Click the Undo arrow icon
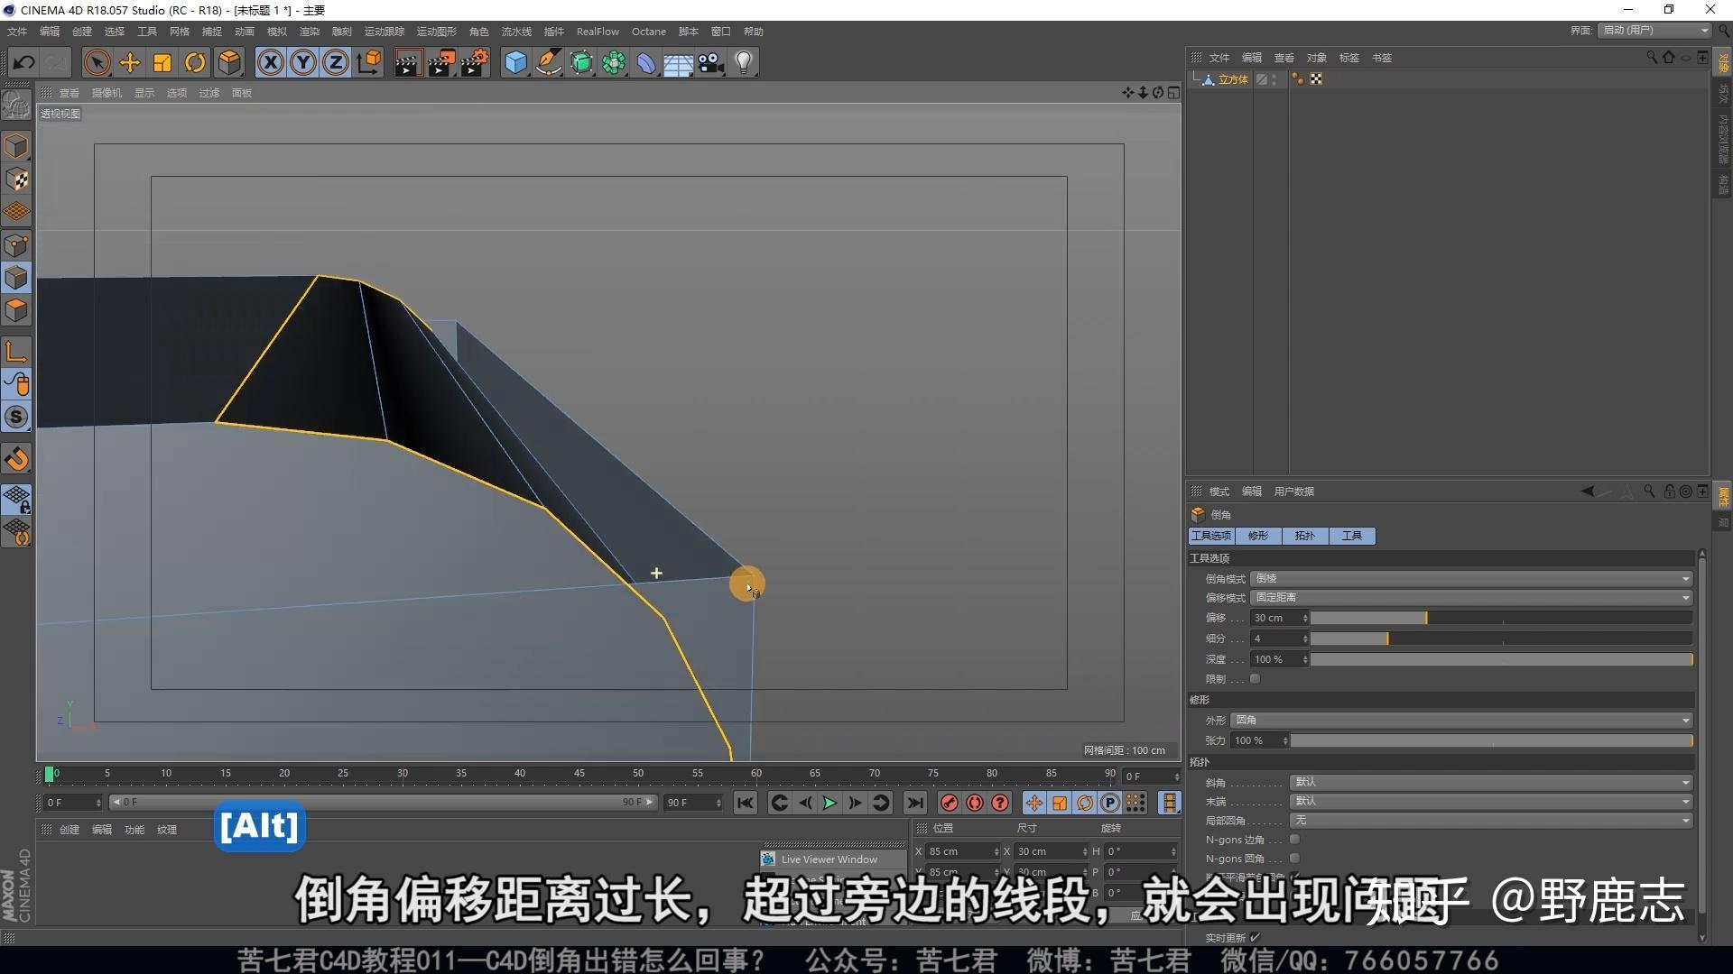This screenshot has width=1733, height=974. pos(24,62)
